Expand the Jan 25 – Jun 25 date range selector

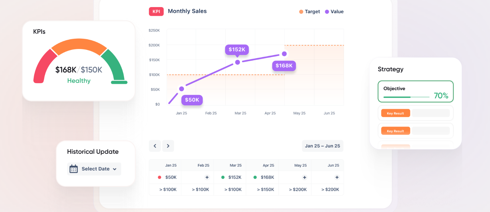(x=322, y=146)
